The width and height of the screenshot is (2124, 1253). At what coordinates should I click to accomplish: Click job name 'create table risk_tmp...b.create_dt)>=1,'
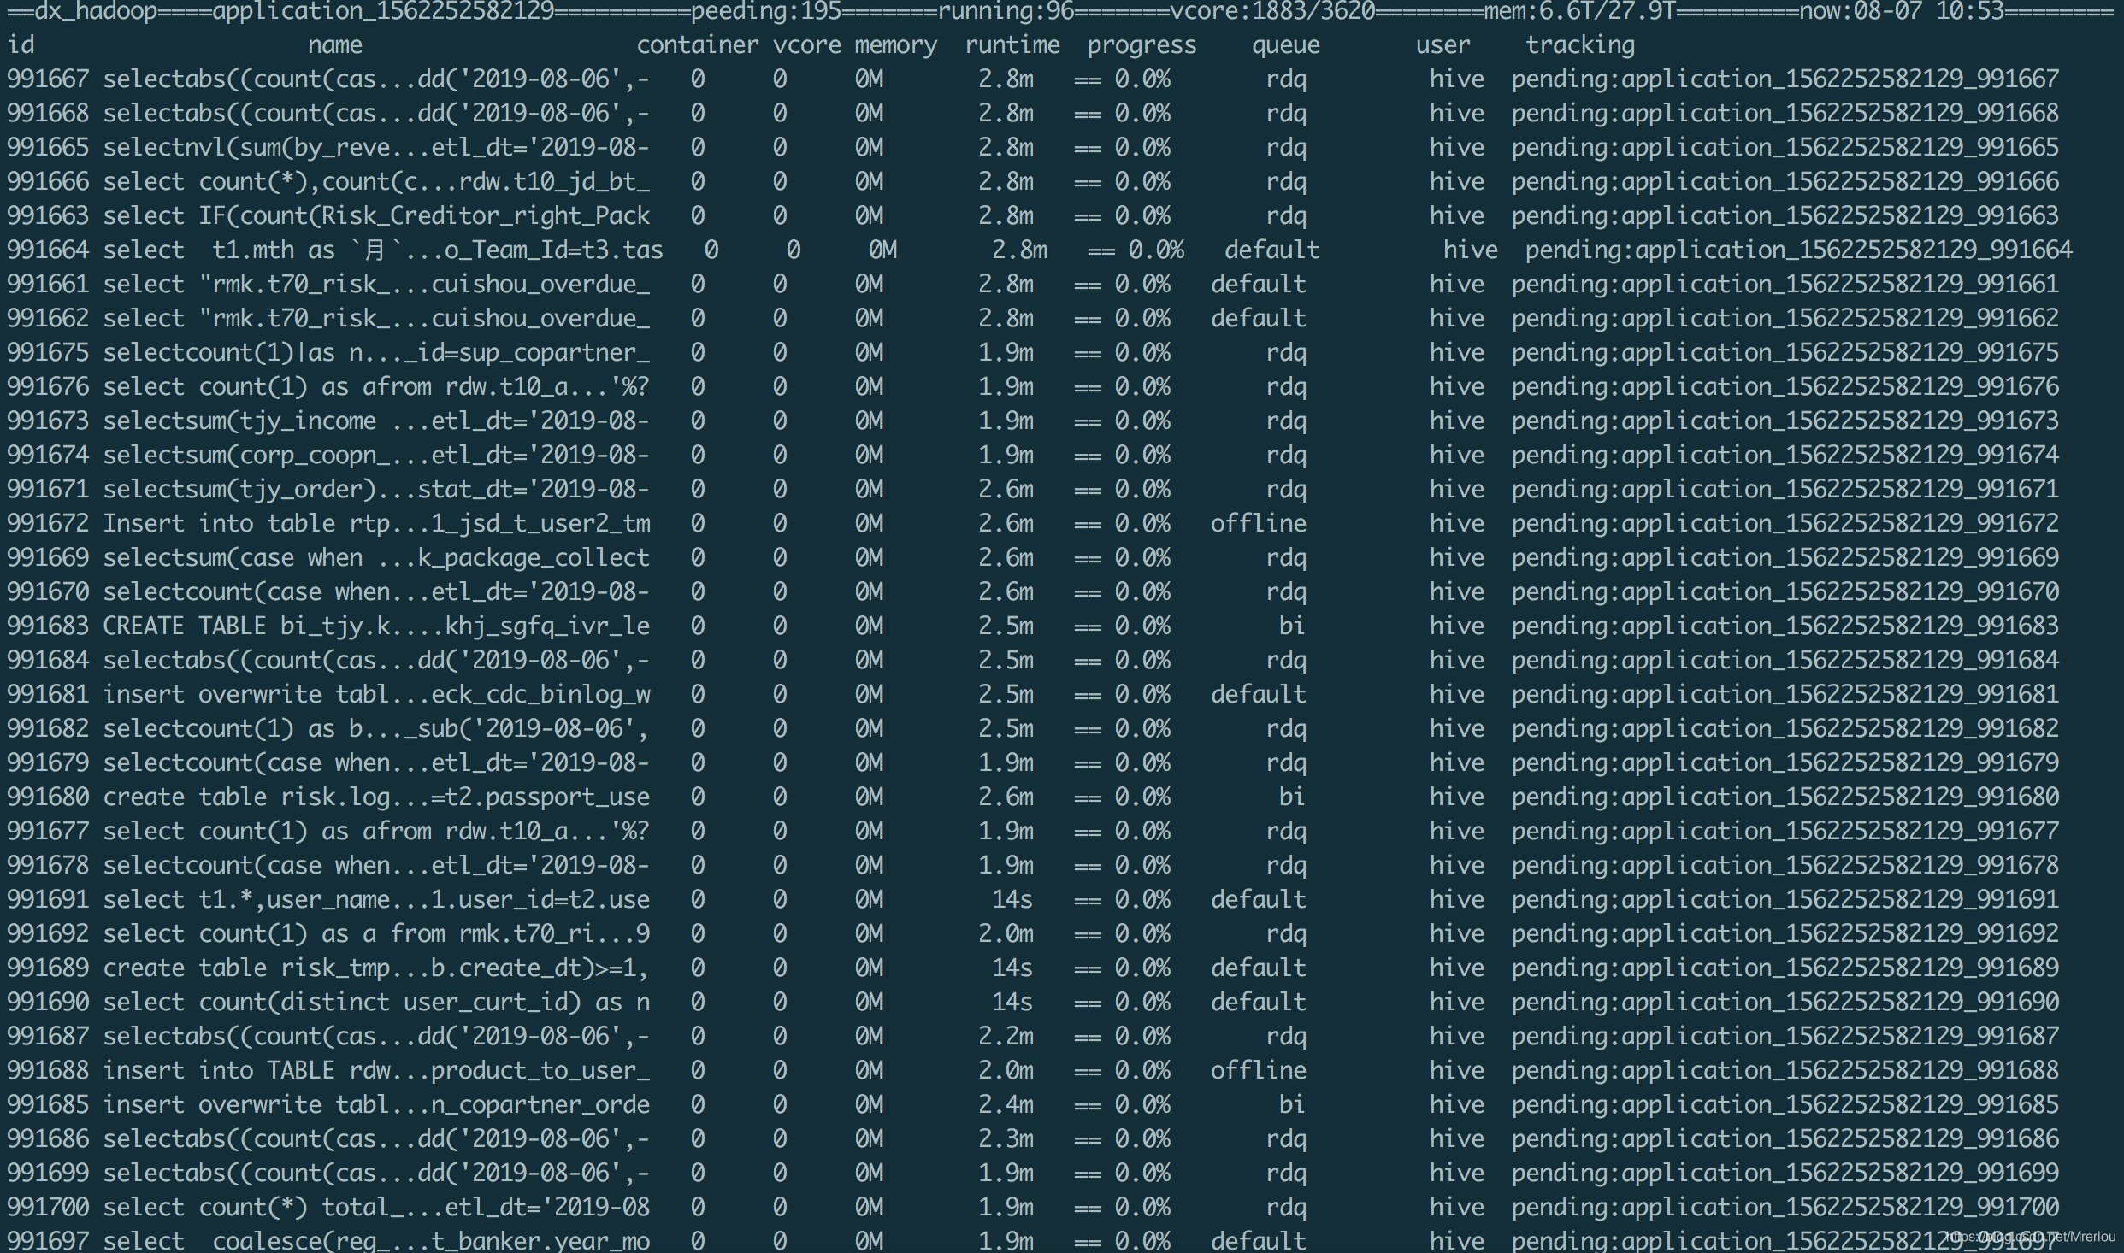pyautogui.click(x=376, y=968)
